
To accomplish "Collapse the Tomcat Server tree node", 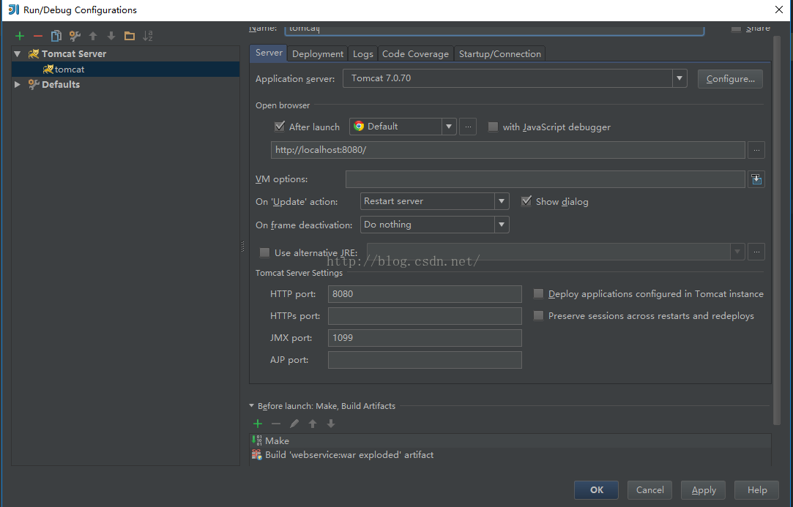I will point(18,53).
